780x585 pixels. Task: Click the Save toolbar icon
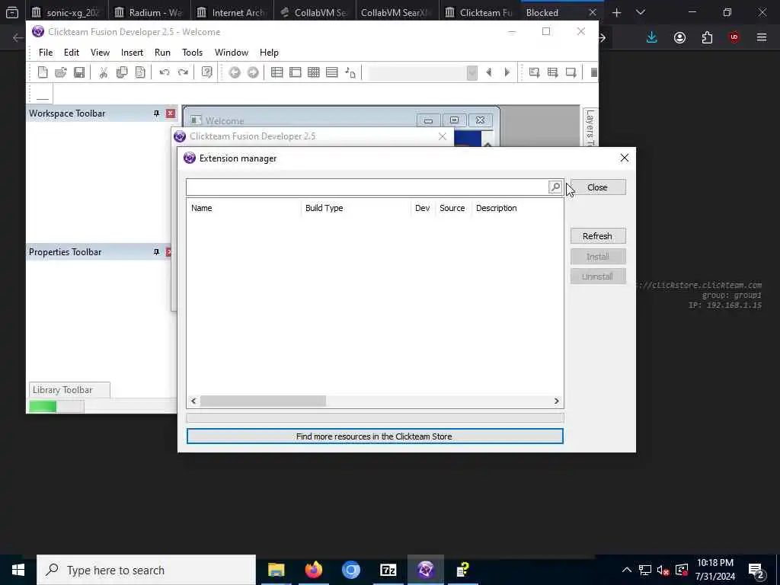coord(79,72)
